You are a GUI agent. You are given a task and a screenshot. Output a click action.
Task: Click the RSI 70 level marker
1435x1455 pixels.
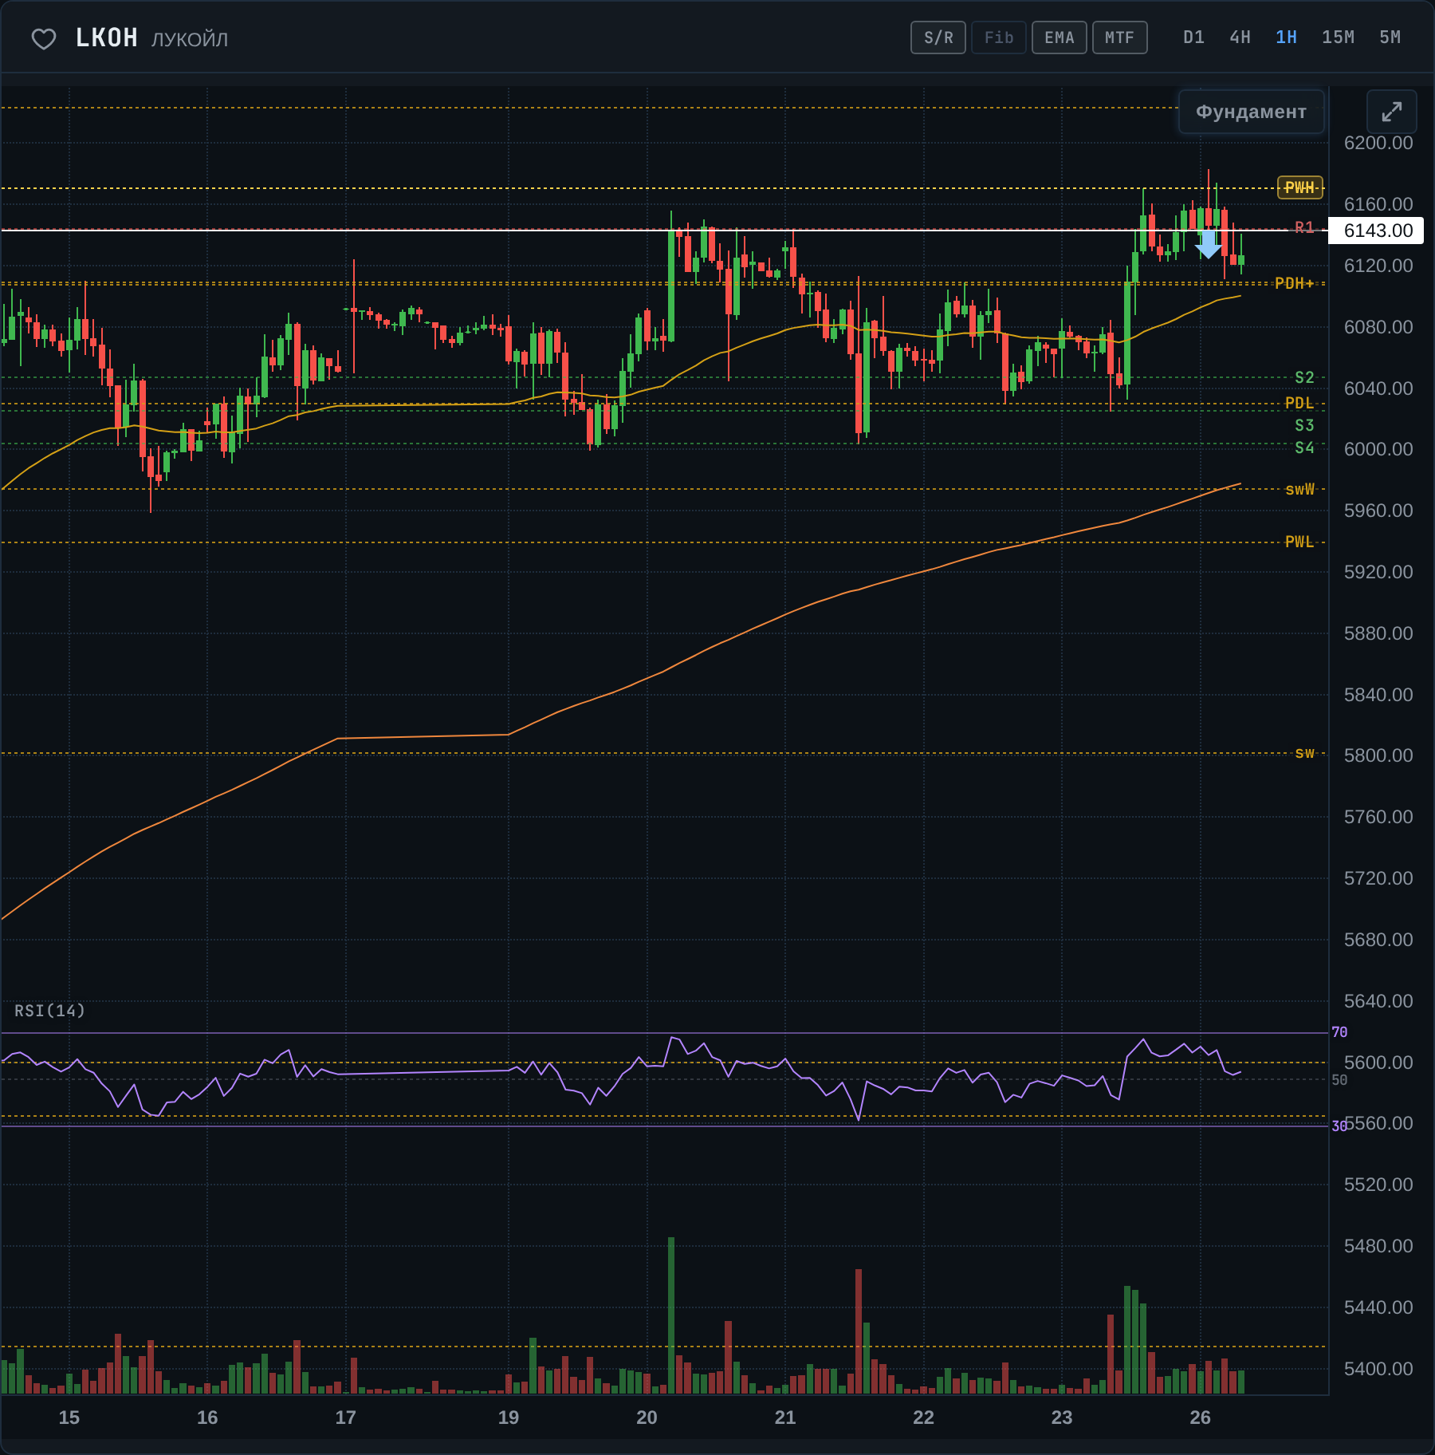[1339, 1032]
